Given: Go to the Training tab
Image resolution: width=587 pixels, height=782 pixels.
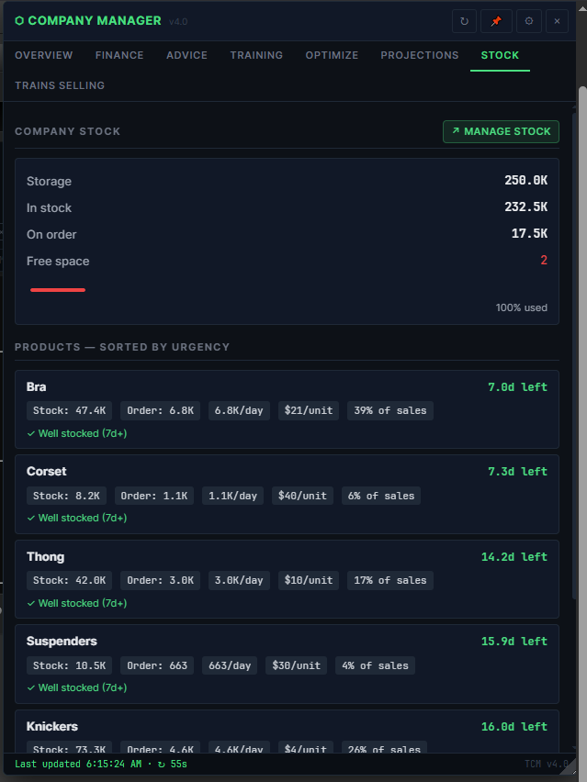Looking at the screenshot, I should [x=256, y=55].
